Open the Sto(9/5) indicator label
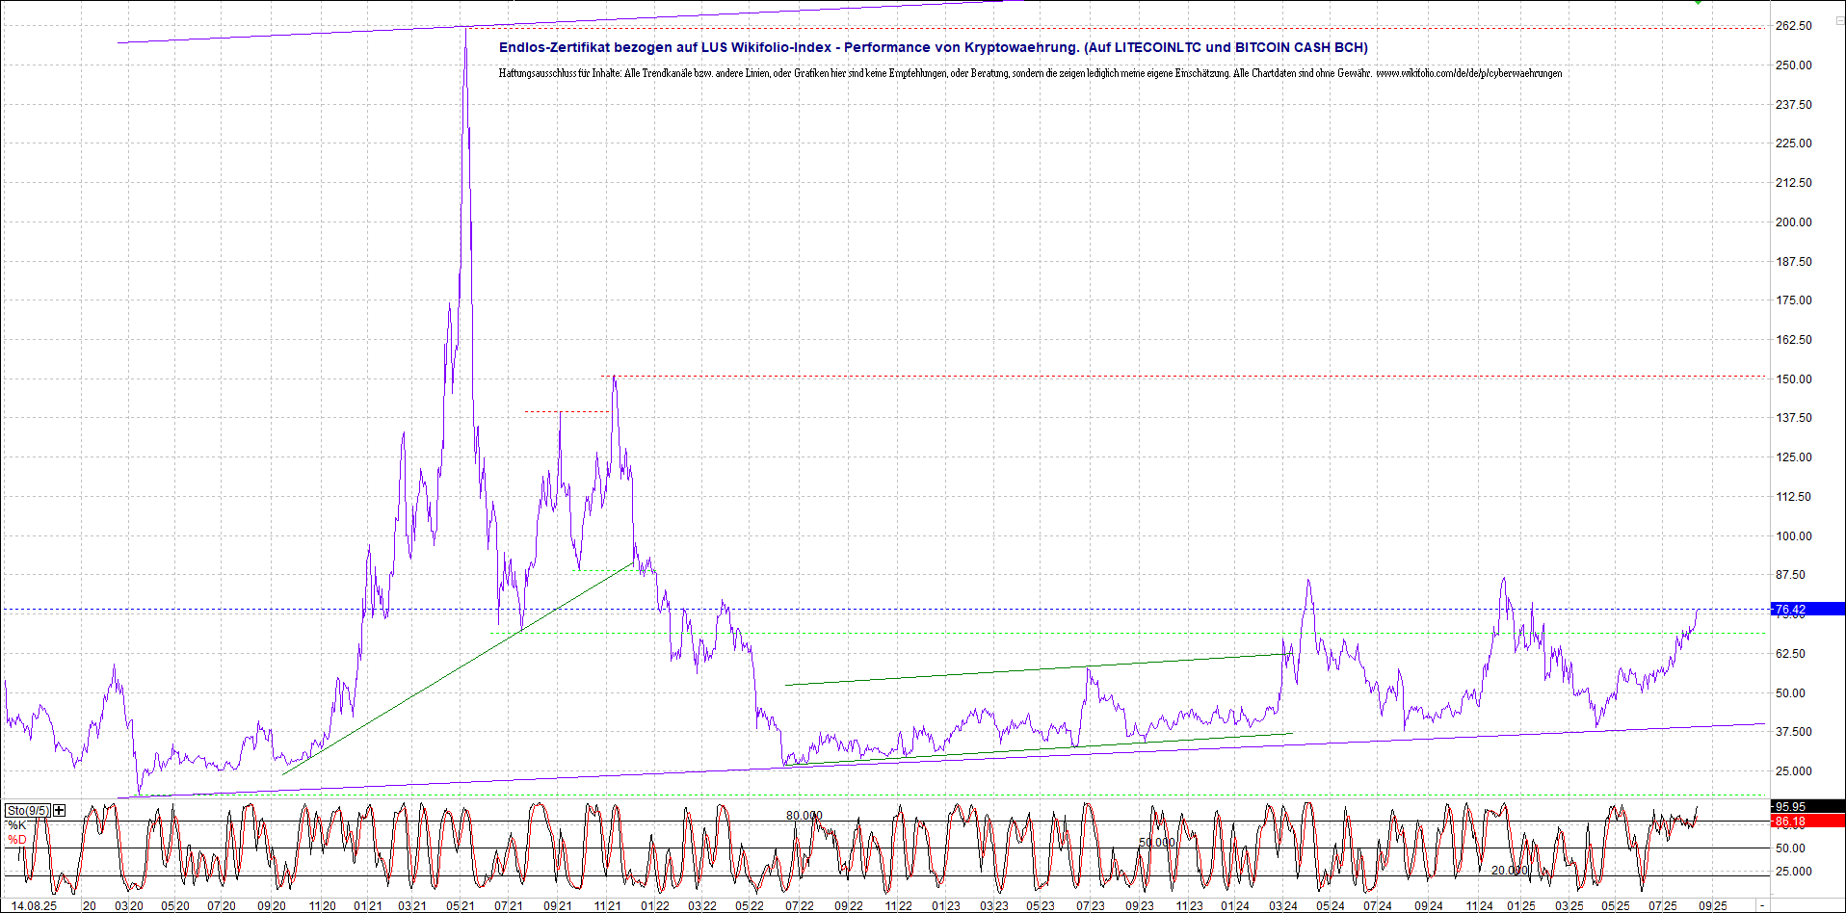The height and width of the screenshot is (913, 1846). pyautogui.click(x=27, y=810)
